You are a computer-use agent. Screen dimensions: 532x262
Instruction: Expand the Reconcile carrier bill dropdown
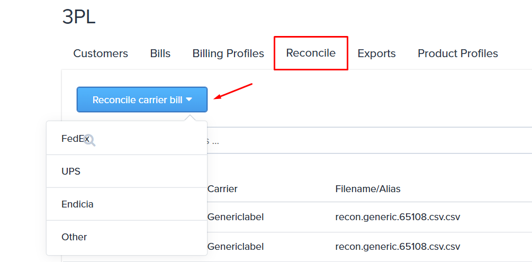tap(142, 100)
